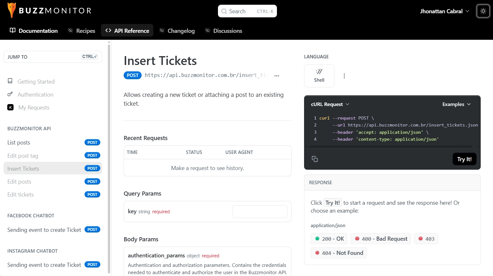Click the POST badge beside the endpoint URL
493x276 pixels.
tap(132, 75)
